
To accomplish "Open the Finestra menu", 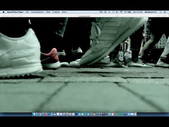I will pyautogui.click(x=56, y=12).
